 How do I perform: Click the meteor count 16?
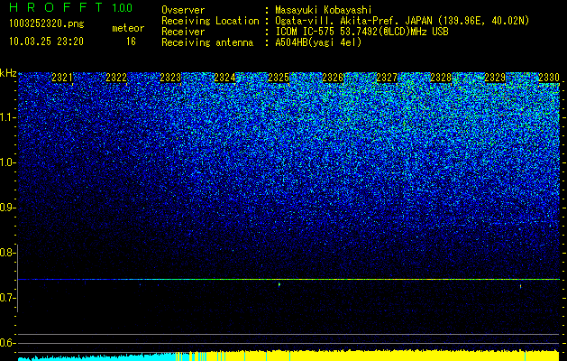(131, 42)
